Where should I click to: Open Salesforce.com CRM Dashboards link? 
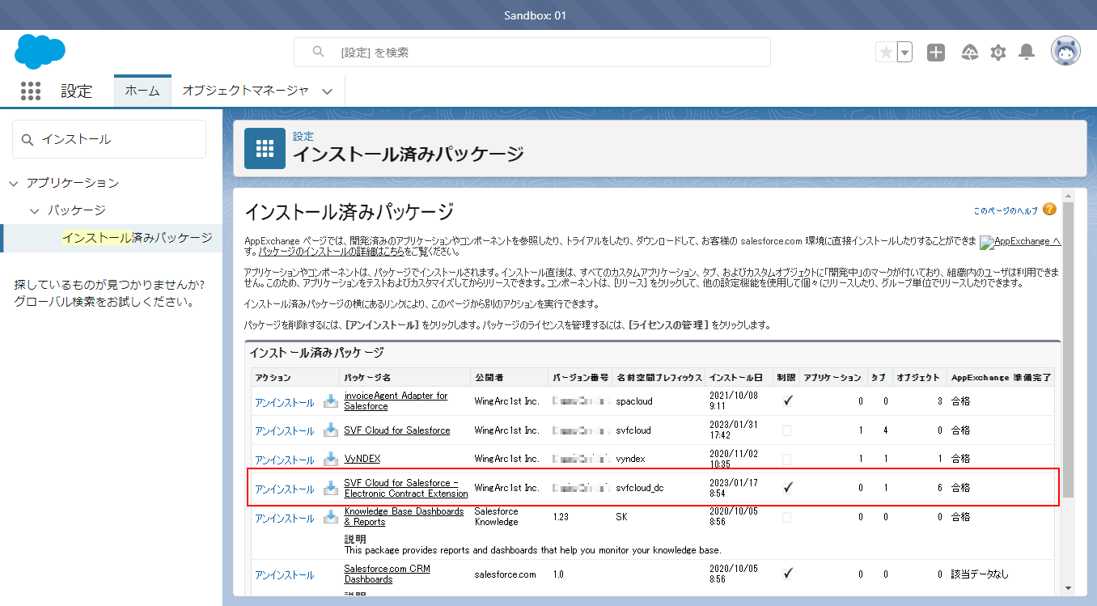coord(387,574)
